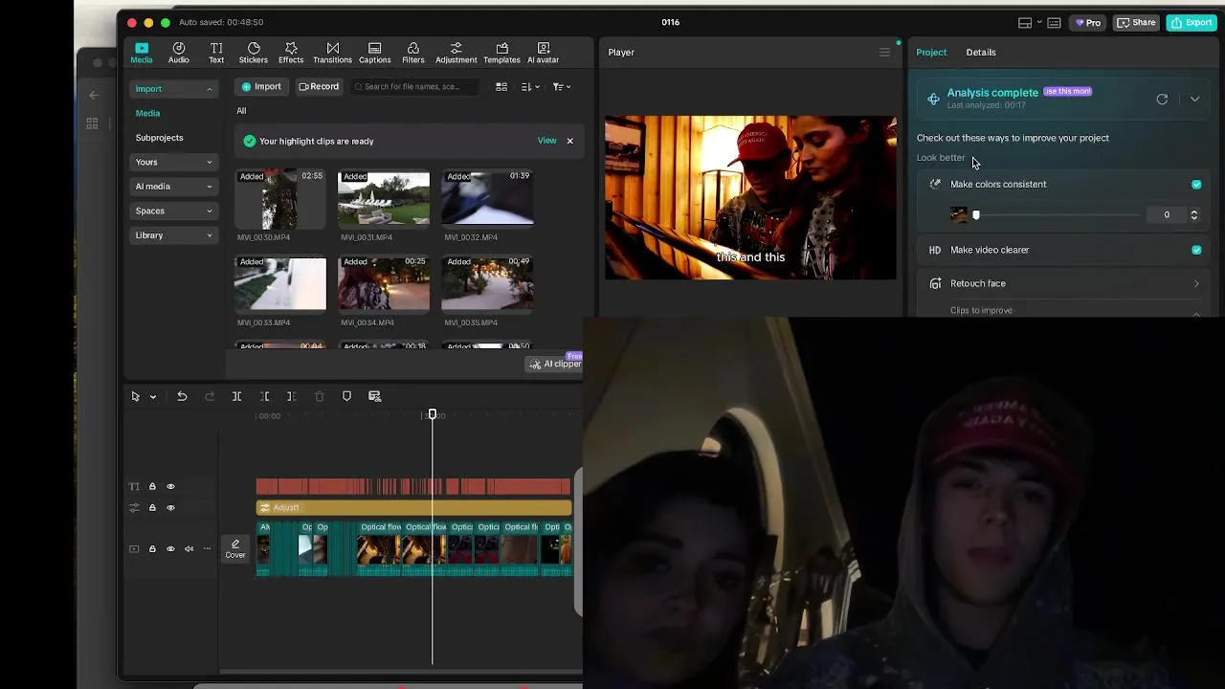The width and height of the screenshot is (1225, 689).
Task: Open the sort options dropdown
Action: (530, 87)
